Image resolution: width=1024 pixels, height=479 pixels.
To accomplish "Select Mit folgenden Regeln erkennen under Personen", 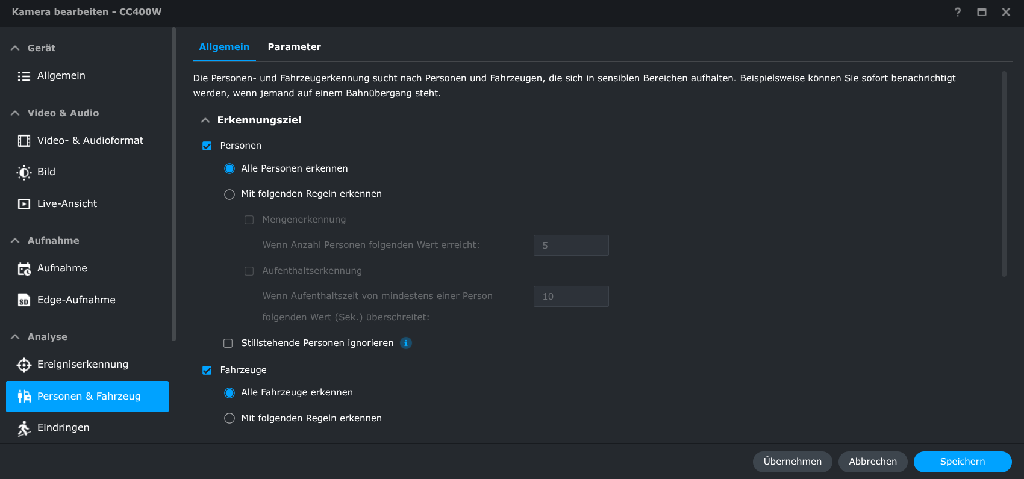I will click(x=229, y=194).
